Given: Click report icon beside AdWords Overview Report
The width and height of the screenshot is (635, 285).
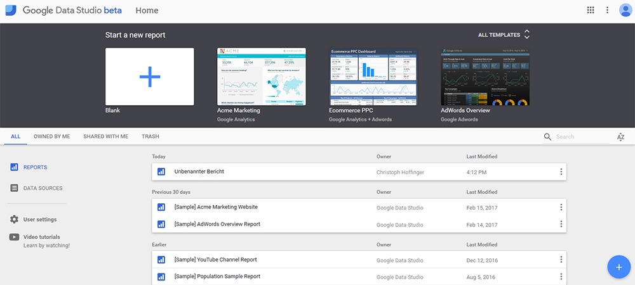Looking at the screenshot, I should [161, 224].
